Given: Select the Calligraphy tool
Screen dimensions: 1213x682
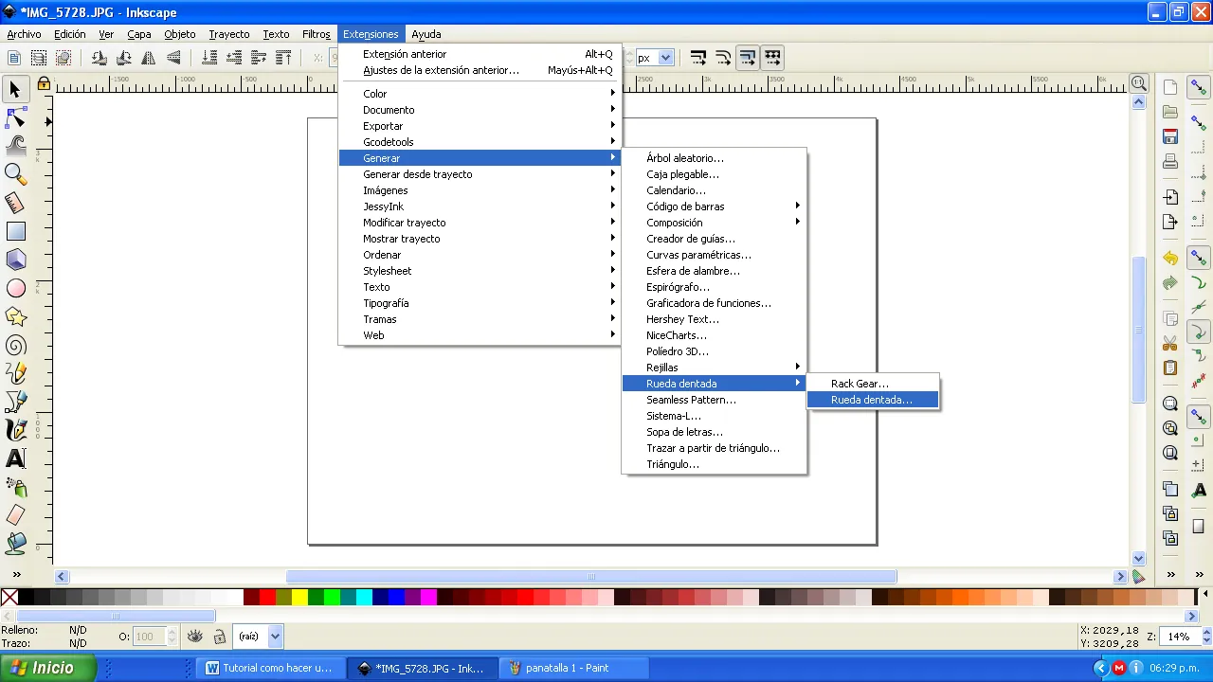Looking at the screenshot, I should 15,430.
